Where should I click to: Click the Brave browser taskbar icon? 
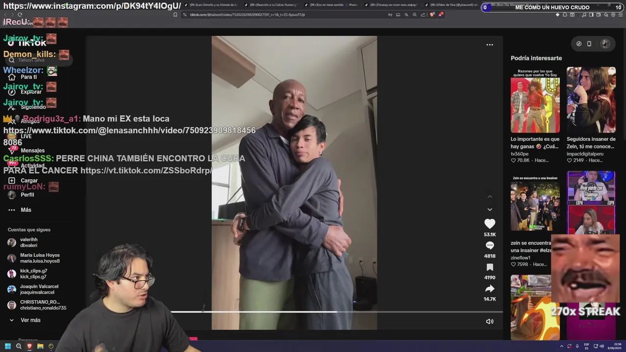(29, 346)
